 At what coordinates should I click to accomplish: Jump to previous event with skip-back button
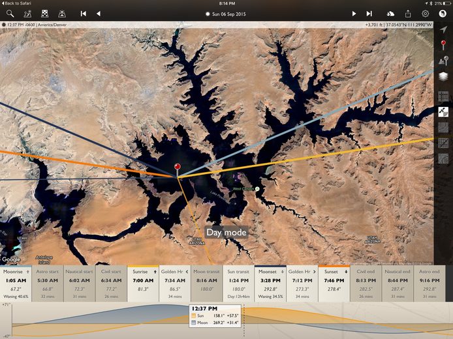tap(84, 14)
